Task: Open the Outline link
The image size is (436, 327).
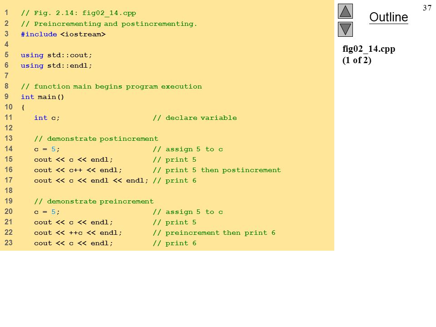Action: [x=388, y=17]
